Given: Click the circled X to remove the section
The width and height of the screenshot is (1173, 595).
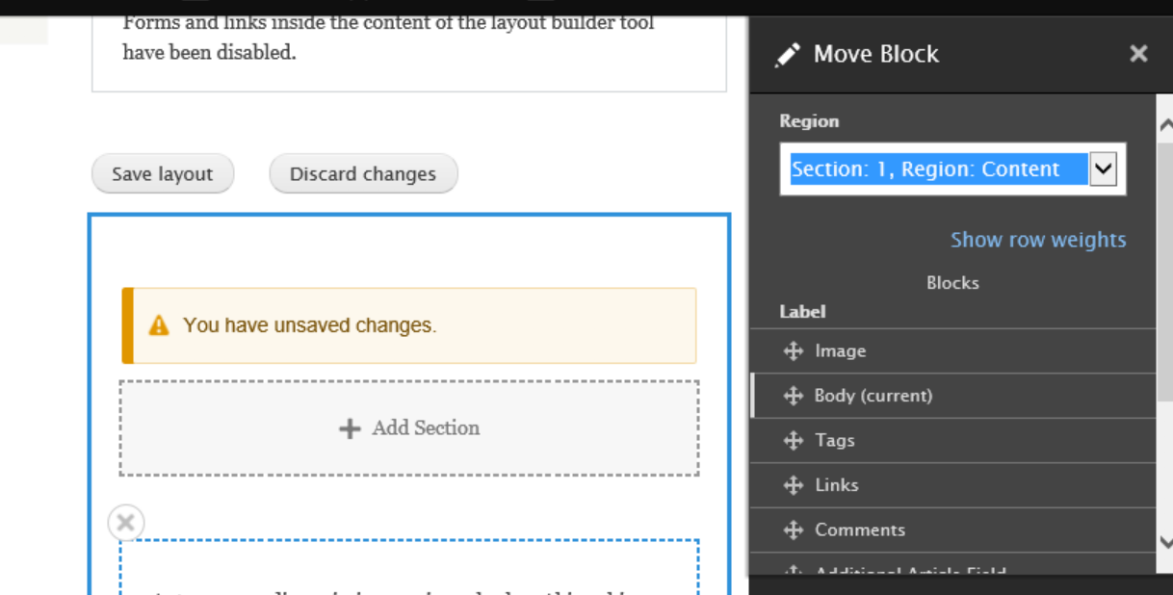Looking at the screenshot, I should coord(125,522).
